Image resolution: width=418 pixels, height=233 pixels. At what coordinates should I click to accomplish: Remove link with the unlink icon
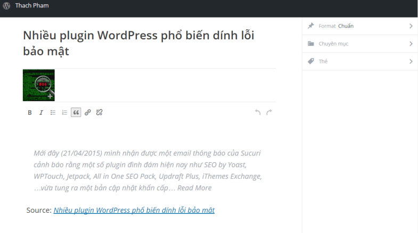click(x=99, y=113)
